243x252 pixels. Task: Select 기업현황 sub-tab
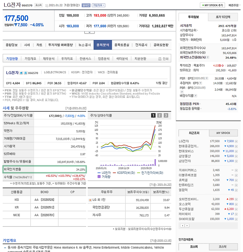pyautogui.click(x=12, y=59)
